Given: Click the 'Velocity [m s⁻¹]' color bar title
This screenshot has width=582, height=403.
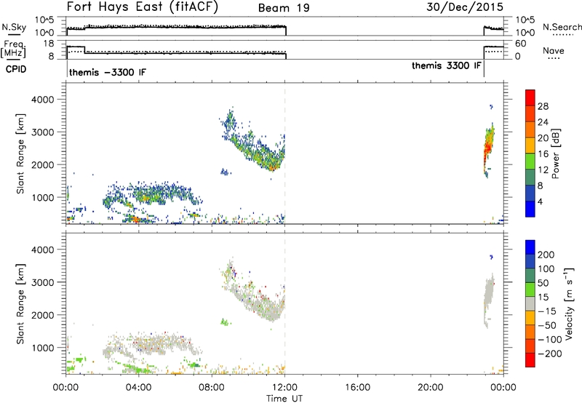Looking at the screenshot, I should point(569,303).
